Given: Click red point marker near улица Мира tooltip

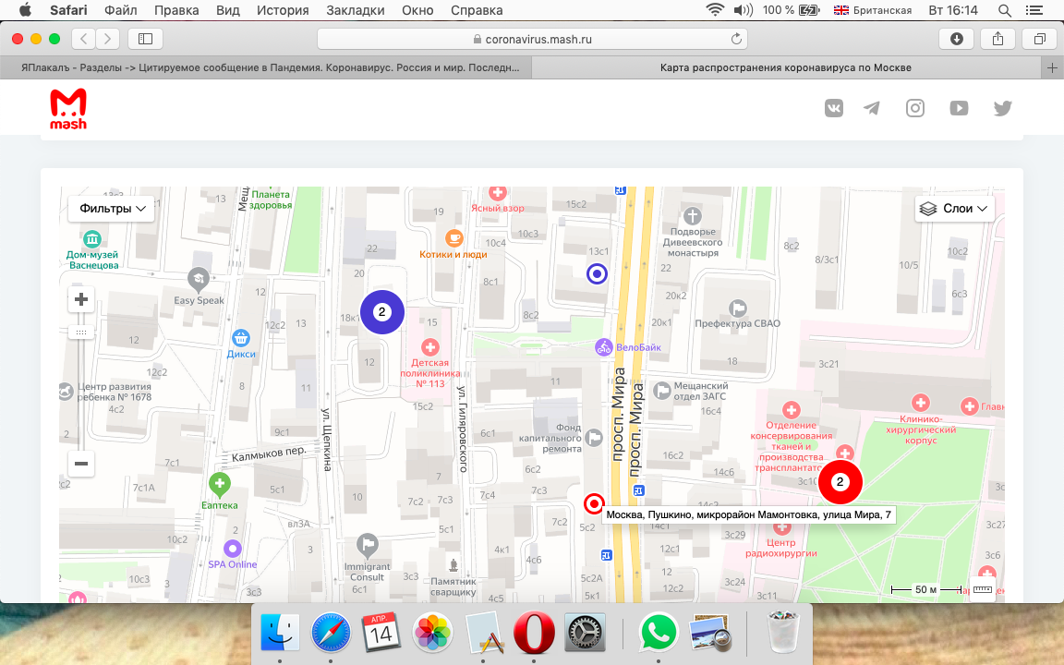Looking at the screenshot, I should tap(594, 503).
